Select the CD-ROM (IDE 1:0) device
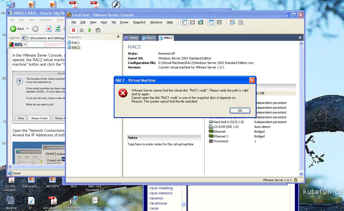The width and height of the screenshot is (344, 211). (224, 127)
